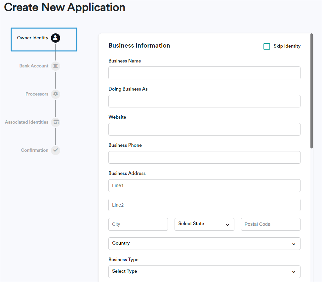Focus the address Line1 field
The width and height of the screenshot is (322, 282).
coord(204,186)
